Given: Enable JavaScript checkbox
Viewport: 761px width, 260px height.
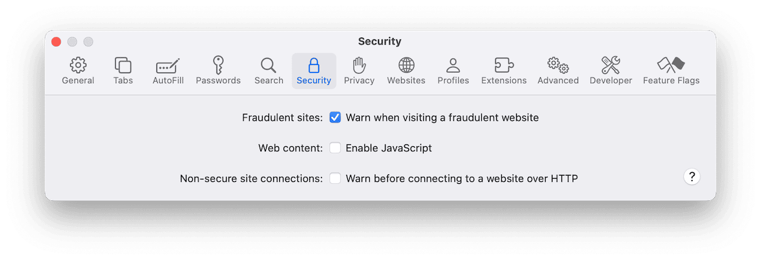Looking at the screenshot, I should pyautogui.click(x=335, y=148).
